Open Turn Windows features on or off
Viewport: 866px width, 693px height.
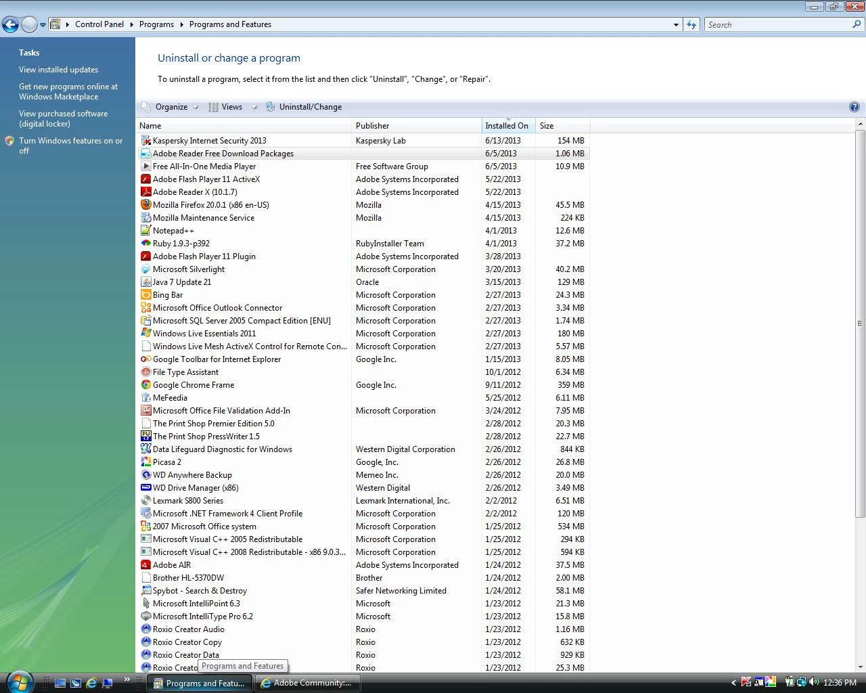coord(70,146)
